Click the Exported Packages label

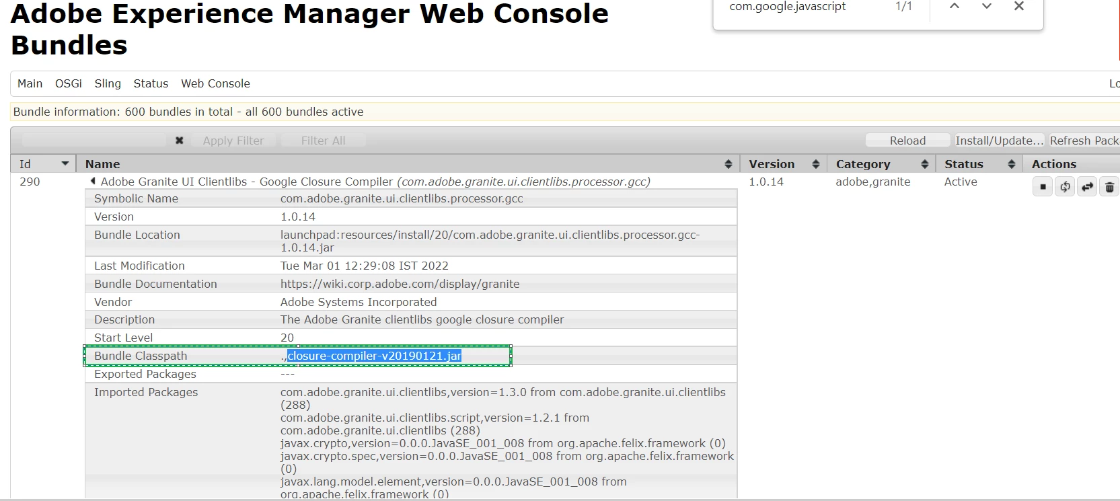145,374
